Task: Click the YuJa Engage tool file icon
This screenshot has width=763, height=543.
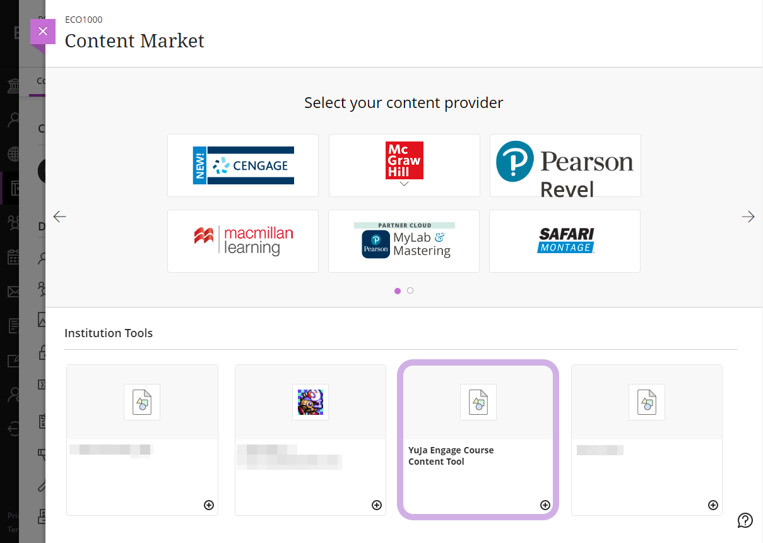Action: pos(478,402)
